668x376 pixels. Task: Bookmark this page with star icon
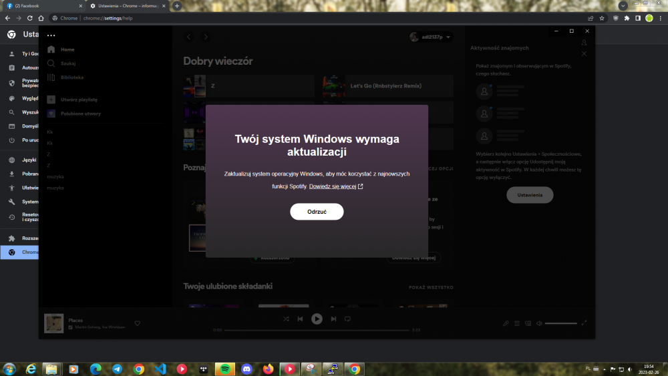602,18
